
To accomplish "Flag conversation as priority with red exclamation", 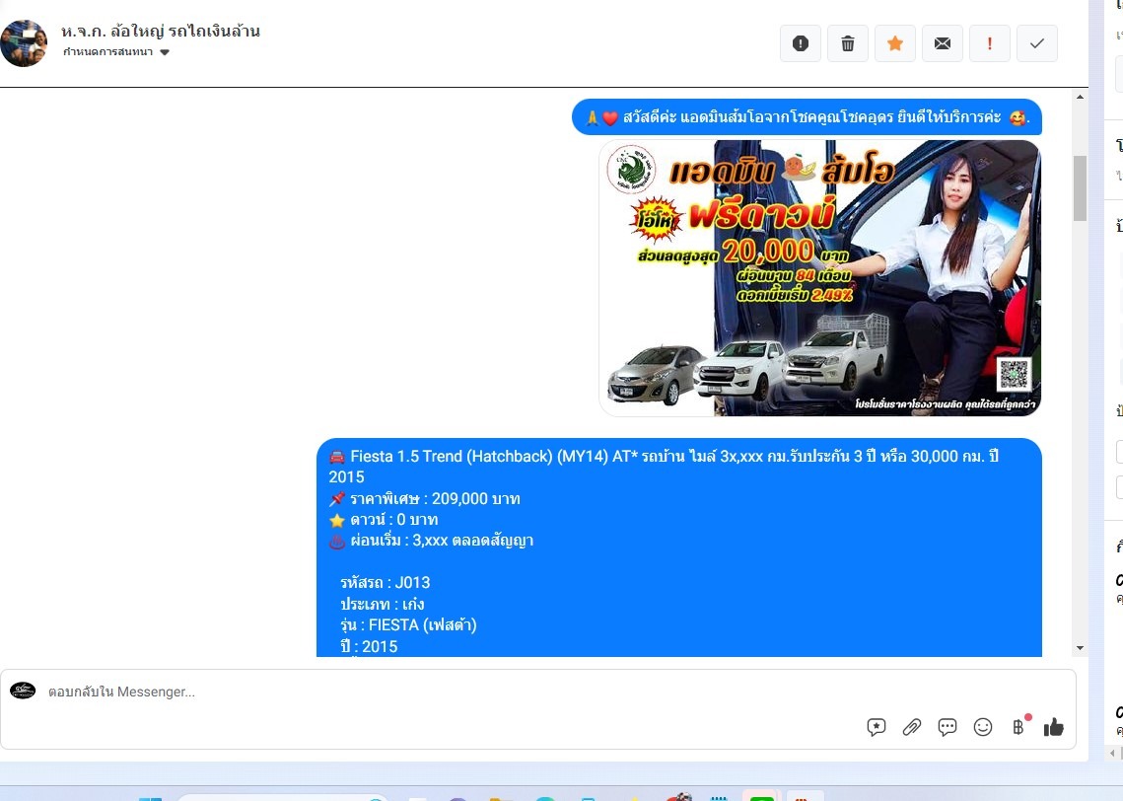I will click(x=989, y=43).
